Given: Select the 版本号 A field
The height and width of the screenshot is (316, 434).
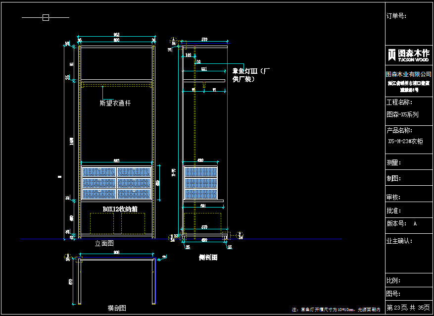Looking at the screenshot, I should (402, 223).
